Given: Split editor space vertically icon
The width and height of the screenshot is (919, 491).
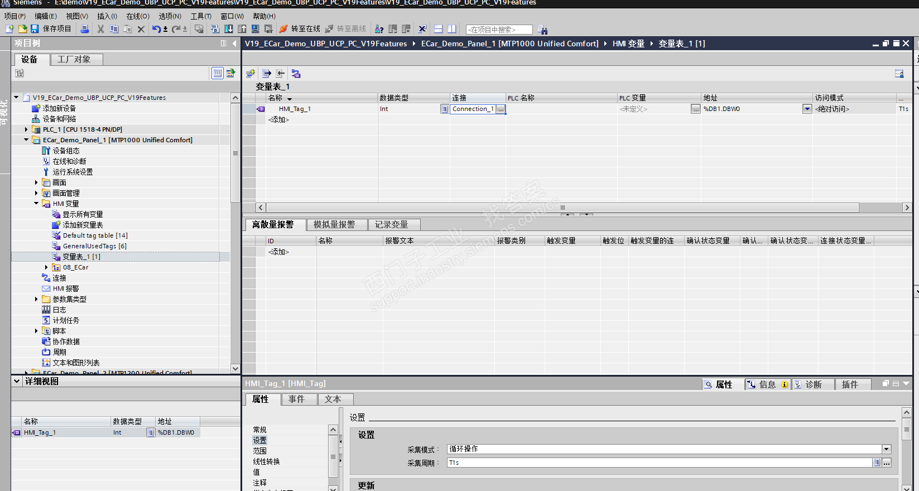Looking at the screenshot, I should (452, 29).
